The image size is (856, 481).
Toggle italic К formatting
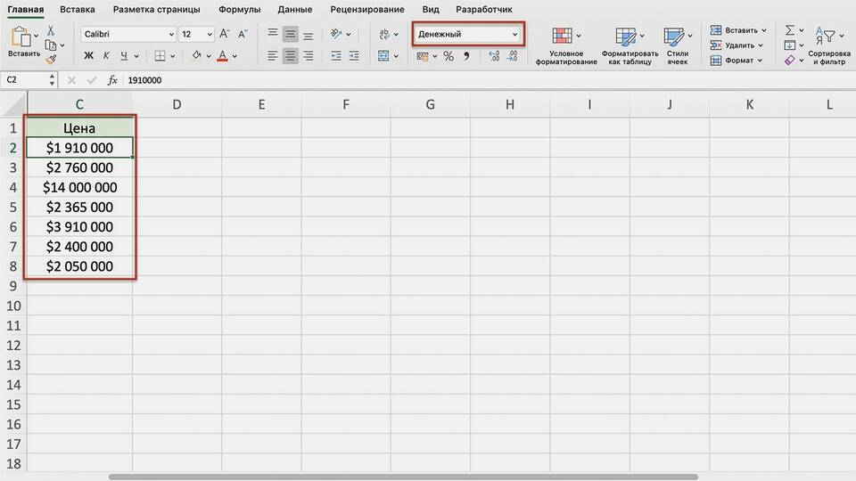[106, 55]
